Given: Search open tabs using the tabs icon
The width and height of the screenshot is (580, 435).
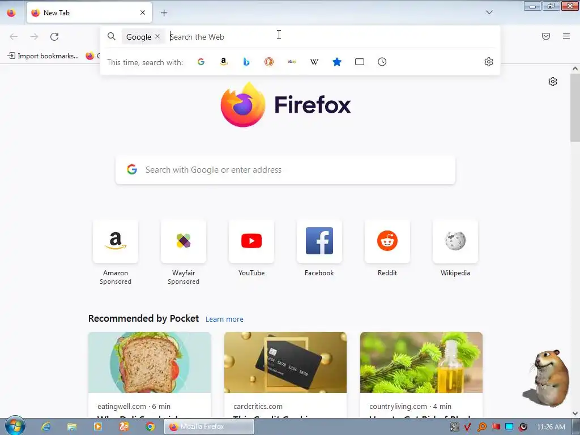Looking at the screenshot, I should [x=360, y=62].
